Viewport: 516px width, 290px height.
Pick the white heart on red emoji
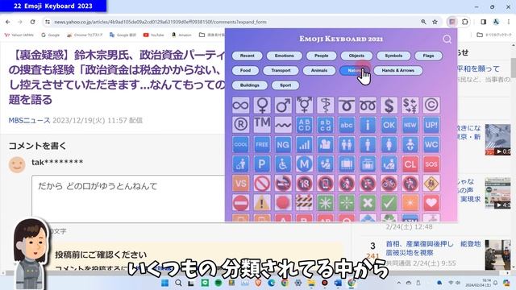[431, 202]
